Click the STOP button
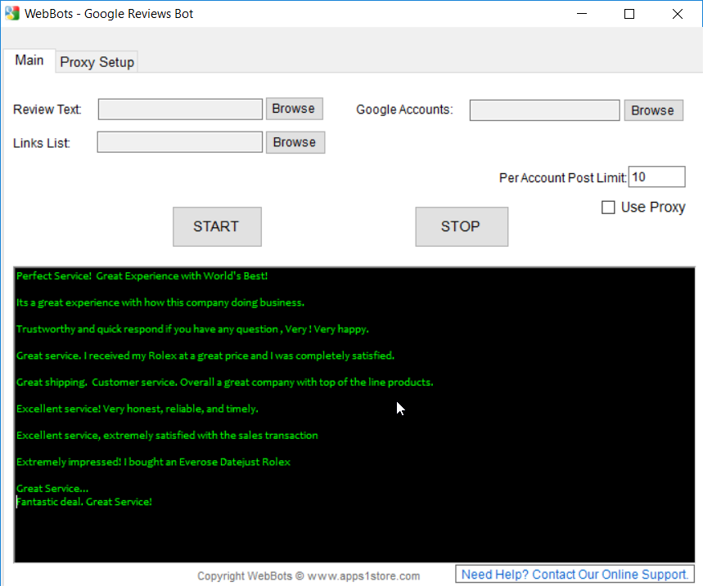703x586 pixels. (462, 226)
